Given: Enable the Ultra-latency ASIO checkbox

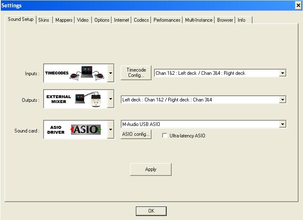Looking at the screenshot, I should [165, 135].
